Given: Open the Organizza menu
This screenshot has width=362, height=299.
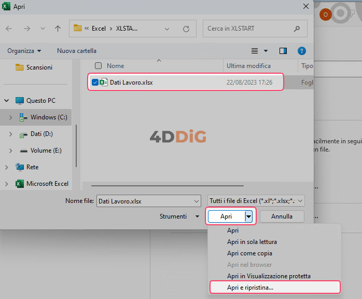Looking at the screenshot, I should [x=24, y=51].
